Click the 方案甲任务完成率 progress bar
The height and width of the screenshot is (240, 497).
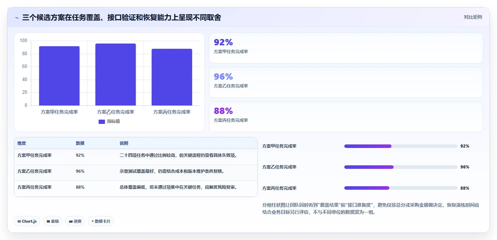pyautogui.click(x=401, y=146)
